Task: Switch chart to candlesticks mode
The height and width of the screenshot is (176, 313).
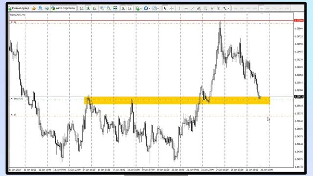Action: click(88, 8)
